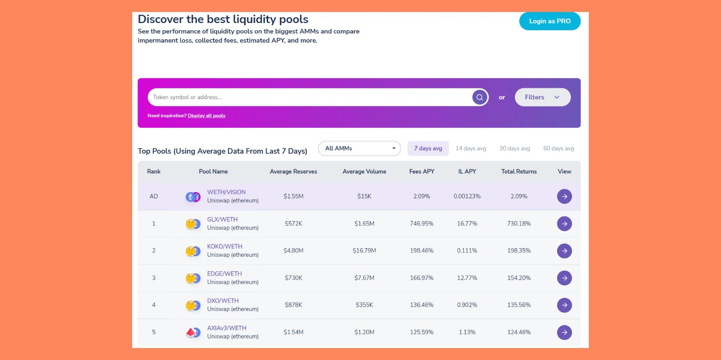
Task: Click the $355K average volume value
Action: (x=364, y=305)
